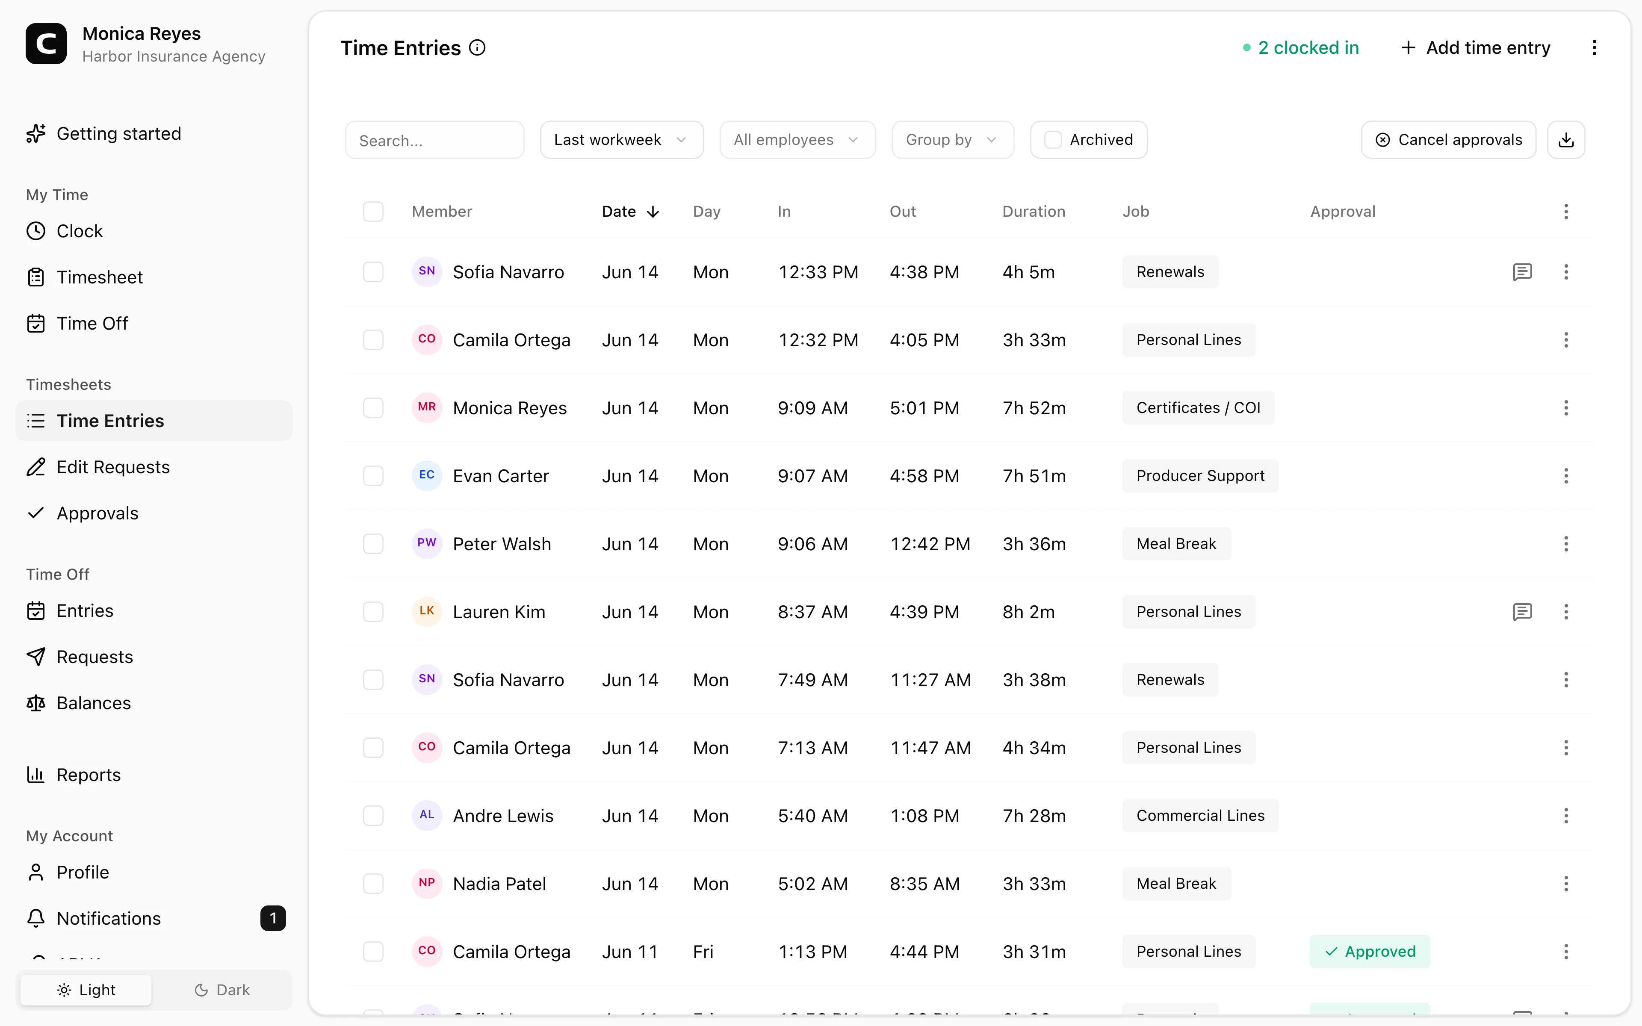Open Notifications in sidebar
The height and width of the screenshot is (1026, 1642).
click(154, 919)
